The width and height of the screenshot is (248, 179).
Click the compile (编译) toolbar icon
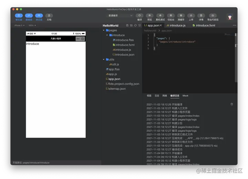[139, 16]
